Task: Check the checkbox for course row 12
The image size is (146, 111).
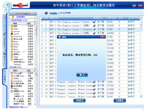Action: point(42,63)
